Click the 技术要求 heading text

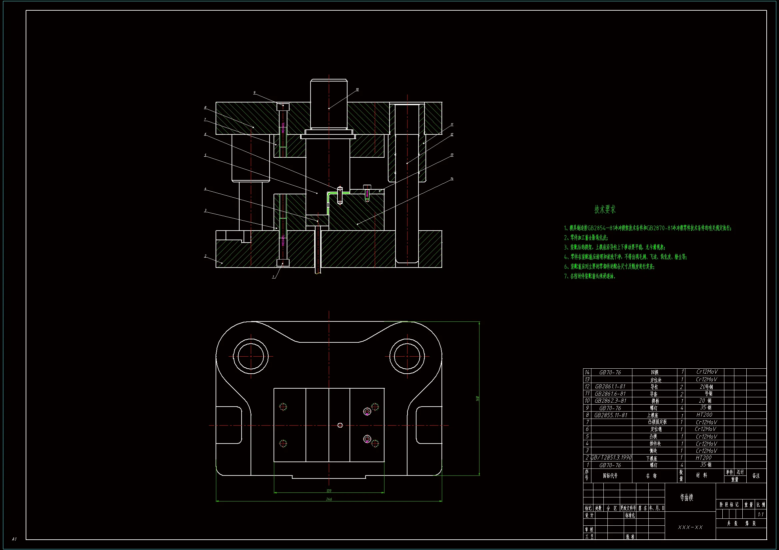click(605, 209)
